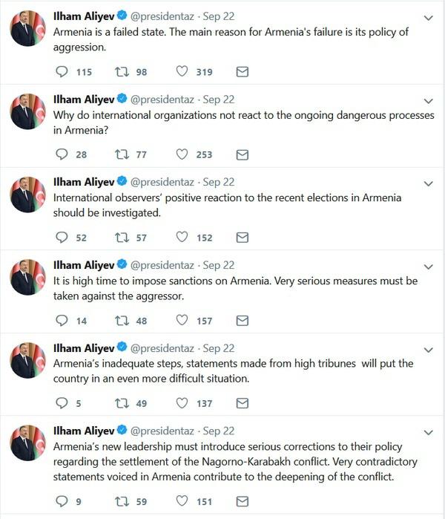Reply to the 'impose sanctions' tweet

pyautogui.click(x=62, y=321)
